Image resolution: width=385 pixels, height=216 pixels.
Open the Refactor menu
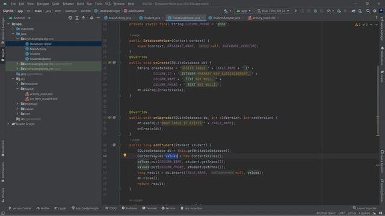(x=68, y=4)
